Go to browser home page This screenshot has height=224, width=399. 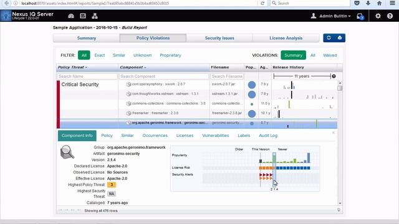tap(379, 3)
